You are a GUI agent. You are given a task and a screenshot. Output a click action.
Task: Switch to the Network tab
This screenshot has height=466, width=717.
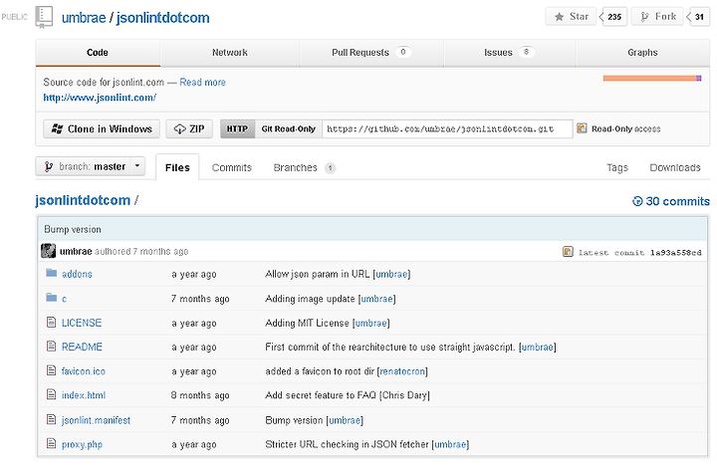(230, 53)
